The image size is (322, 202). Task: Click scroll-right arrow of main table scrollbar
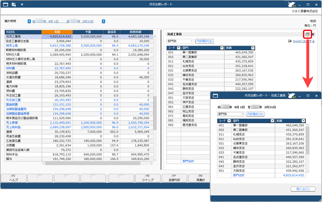tap(151, 163)
